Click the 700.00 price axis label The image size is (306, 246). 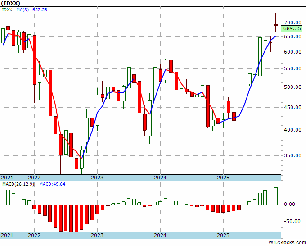pyautogui.click(x=293, y=23)
